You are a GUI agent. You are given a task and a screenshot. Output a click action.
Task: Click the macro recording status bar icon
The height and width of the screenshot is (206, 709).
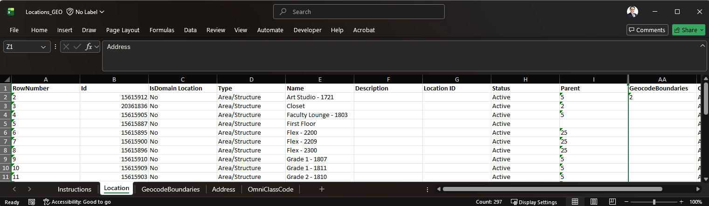(x=32, y=202)
